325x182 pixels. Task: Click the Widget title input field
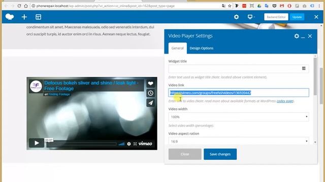click(239, 69)
